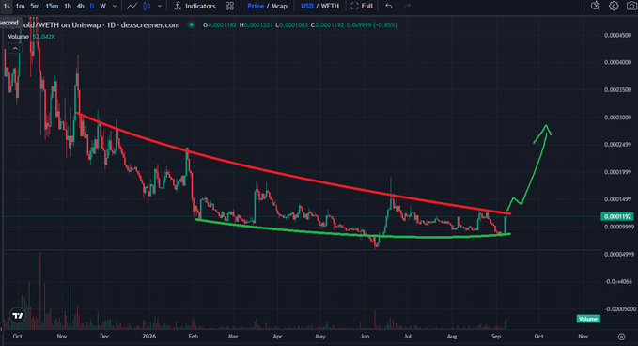
Task: Switch quote currency to USD
Action: [307, 6]
